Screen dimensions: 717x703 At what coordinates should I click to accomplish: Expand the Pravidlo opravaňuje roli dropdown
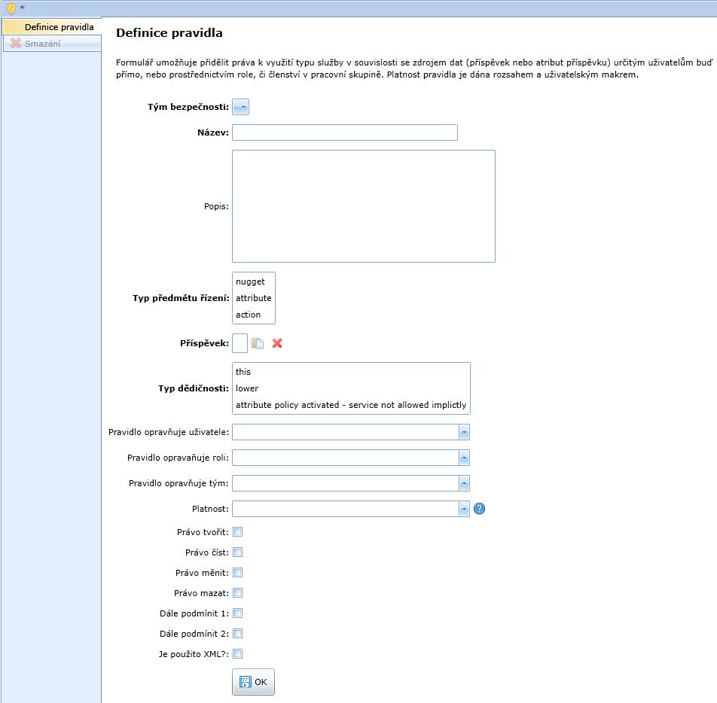coord(464,458)
